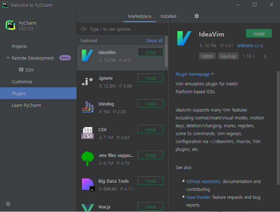The width and height of the screenshot is (280, 212).
Task: Install IdeaVim from the details pane
Action: (x=259, y=33)
